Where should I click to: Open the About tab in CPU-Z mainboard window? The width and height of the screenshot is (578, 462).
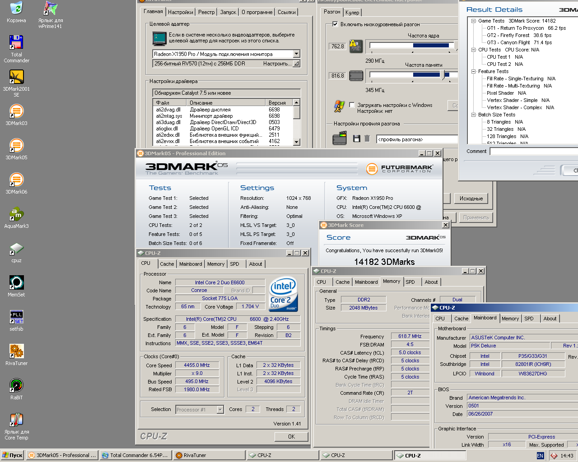point(550,319)
